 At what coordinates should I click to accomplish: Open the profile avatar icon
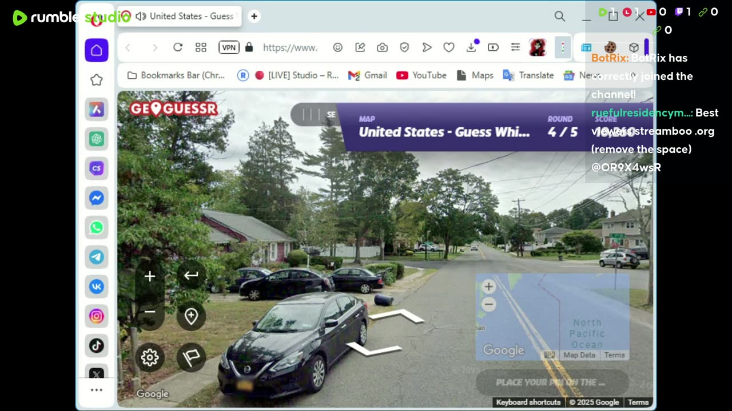[538, 47]
